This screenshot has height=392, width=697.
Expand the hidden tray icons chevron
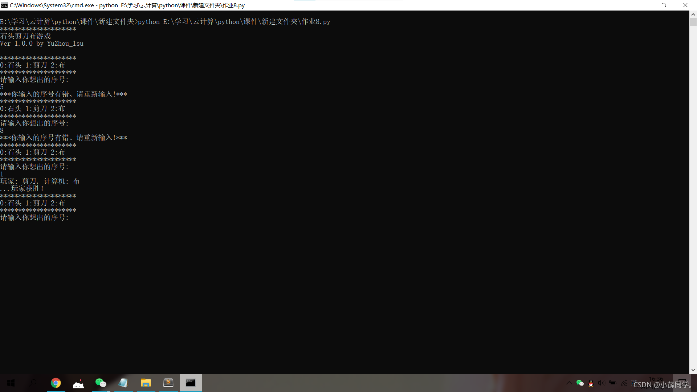(569, 383)
